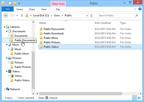Select the Network icon in navigation pane

coord(8,89)
